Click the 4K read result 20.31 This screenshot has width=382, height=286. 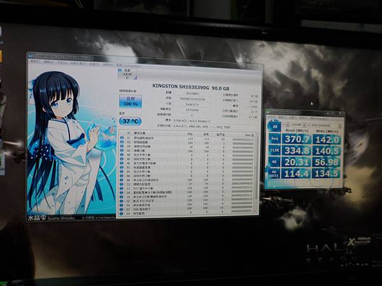[x=297, y=162]
